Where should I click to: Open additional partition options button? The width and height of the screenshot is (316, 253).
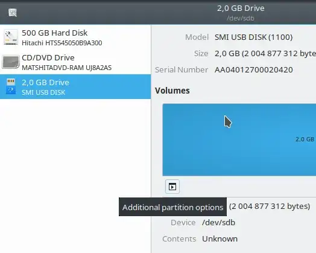click(x=172, y=187)
